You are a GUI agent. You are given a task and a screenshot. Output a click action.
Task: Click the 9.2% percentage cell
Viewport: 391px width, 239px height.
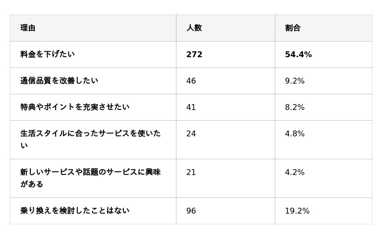click(295, 81)
